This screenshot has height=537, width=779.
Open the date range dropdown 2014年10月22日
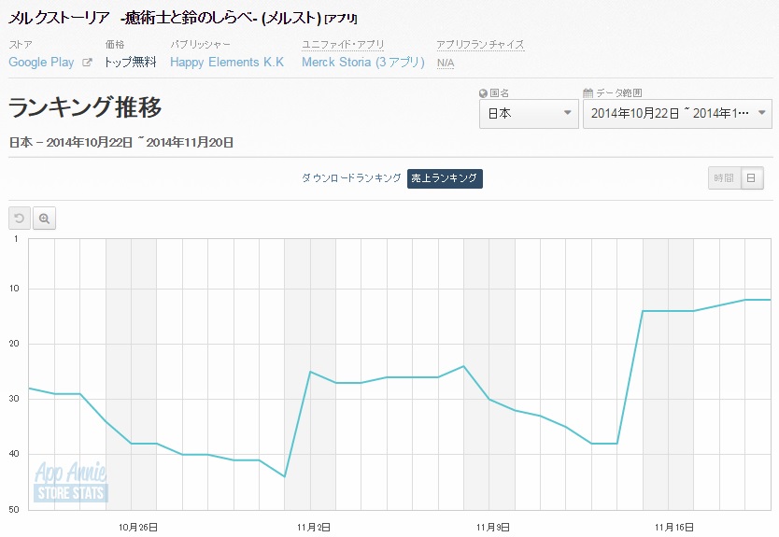pyautogui.click(x=667, y=114)
